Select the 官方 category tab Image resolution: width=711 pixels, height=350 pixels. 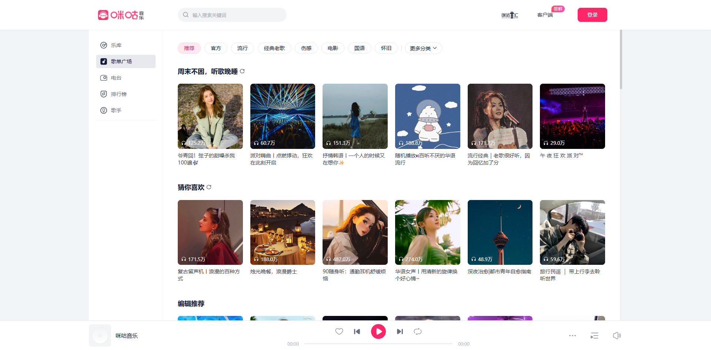click(216, 48)
